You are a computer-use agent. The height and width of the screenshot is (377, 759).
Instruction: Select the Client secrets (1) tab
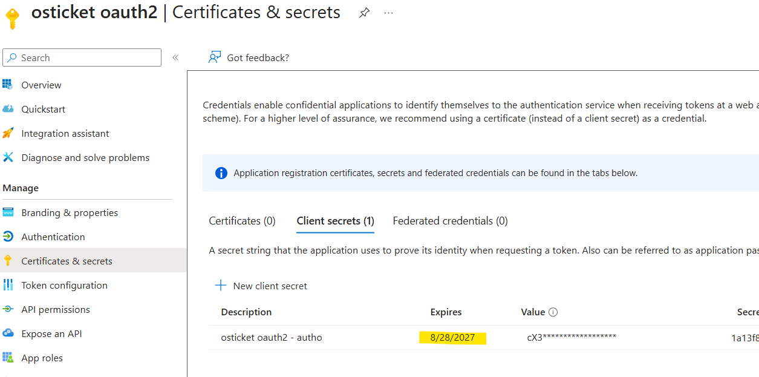[336, 221]
